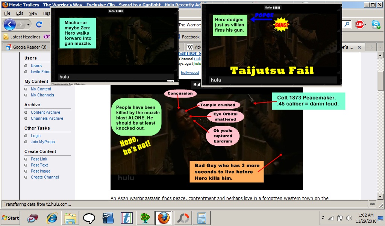Open the blue letter t taskbar app
This screenshot has width=385, height=226.
pos(127,218)
